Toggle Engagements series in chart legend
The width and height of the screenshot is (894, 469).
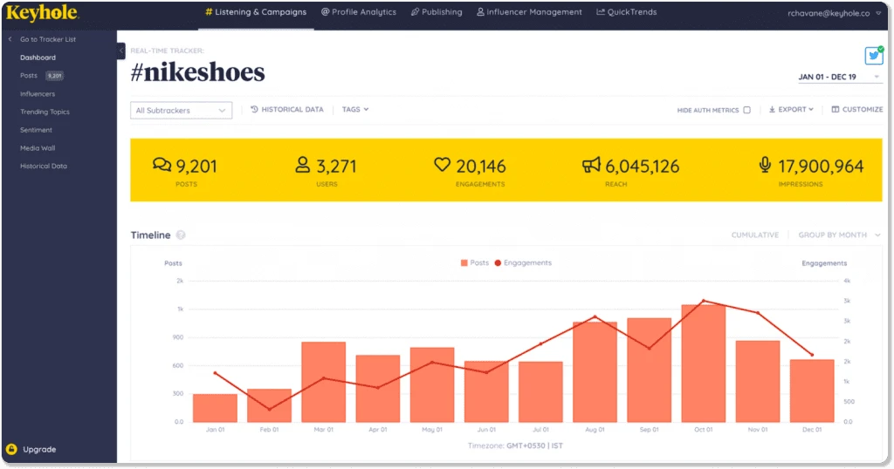click(523, 263)
